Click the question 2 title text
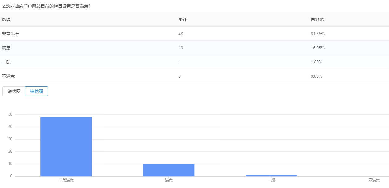 point(46,6)
